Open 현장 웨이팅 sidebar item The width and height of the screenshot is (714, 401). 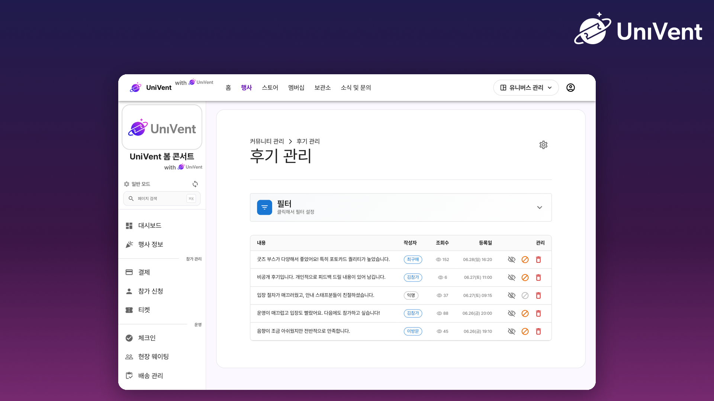(162, 357)
